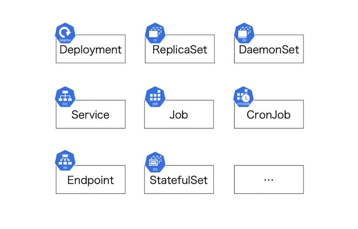Click the CronJob box

(x=269, y=114)
